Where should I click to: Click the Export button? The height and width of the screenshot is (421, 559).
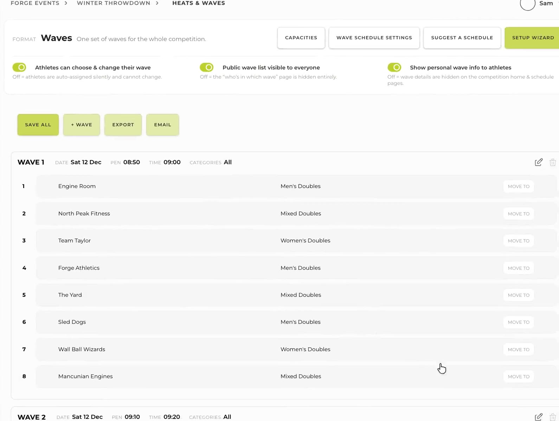coord(123,125)
